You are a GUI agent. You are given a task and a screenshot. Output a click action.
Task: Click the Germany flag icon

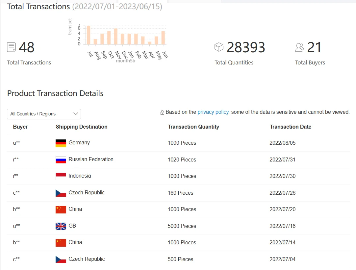point(61,143)
